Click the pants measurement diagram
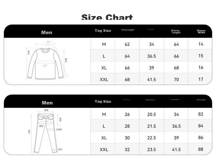The image size is (216, 161). coord(45,131)
